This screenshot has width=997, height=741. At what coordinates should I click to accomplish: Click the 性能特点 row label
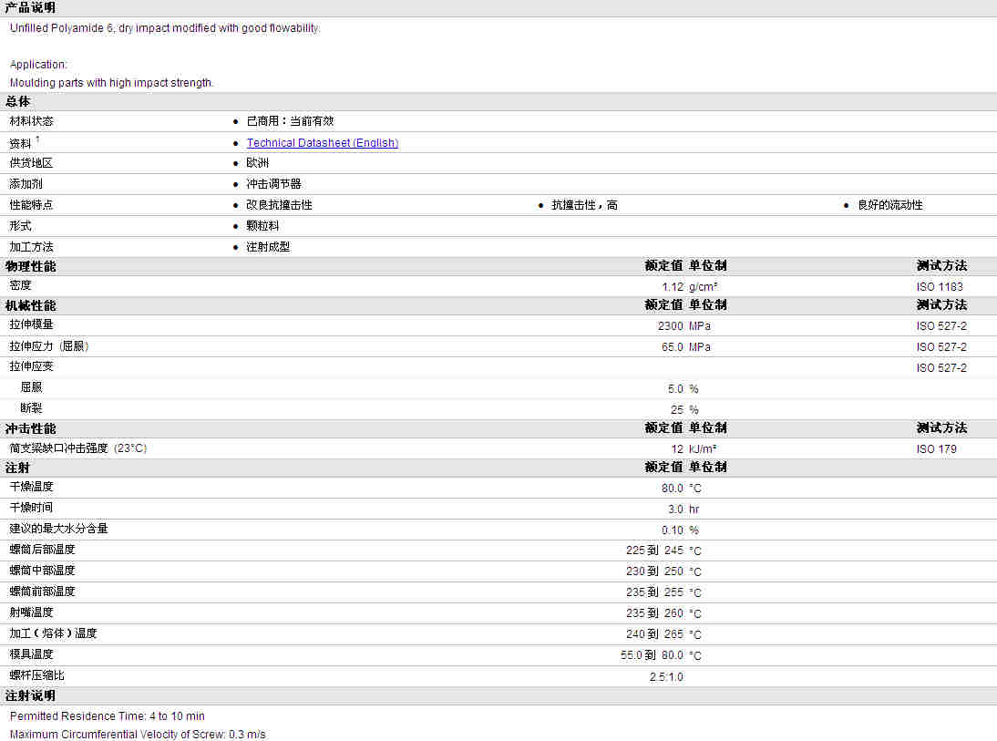(31, 205)
